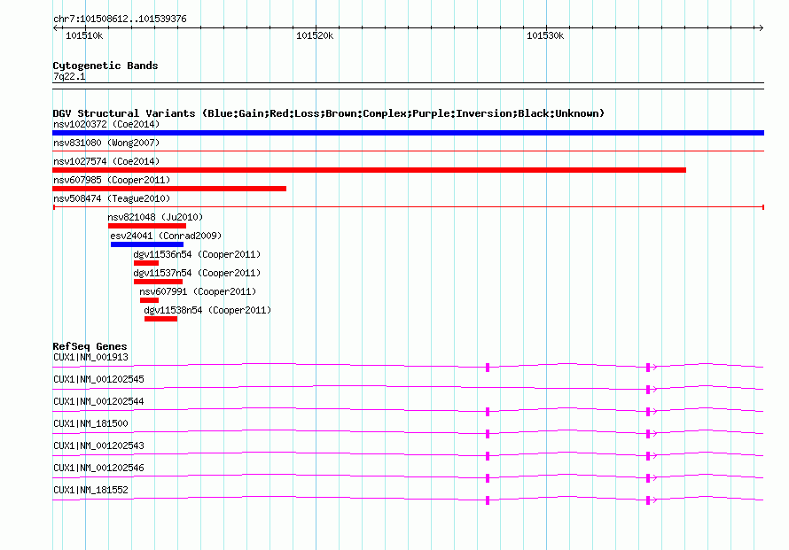Select the nsv831080 (Wong2007) thin red line

[x=408, y=151]
